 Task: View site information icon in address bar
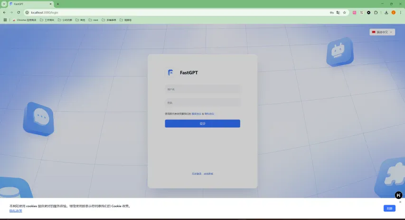tap(27, 12)
